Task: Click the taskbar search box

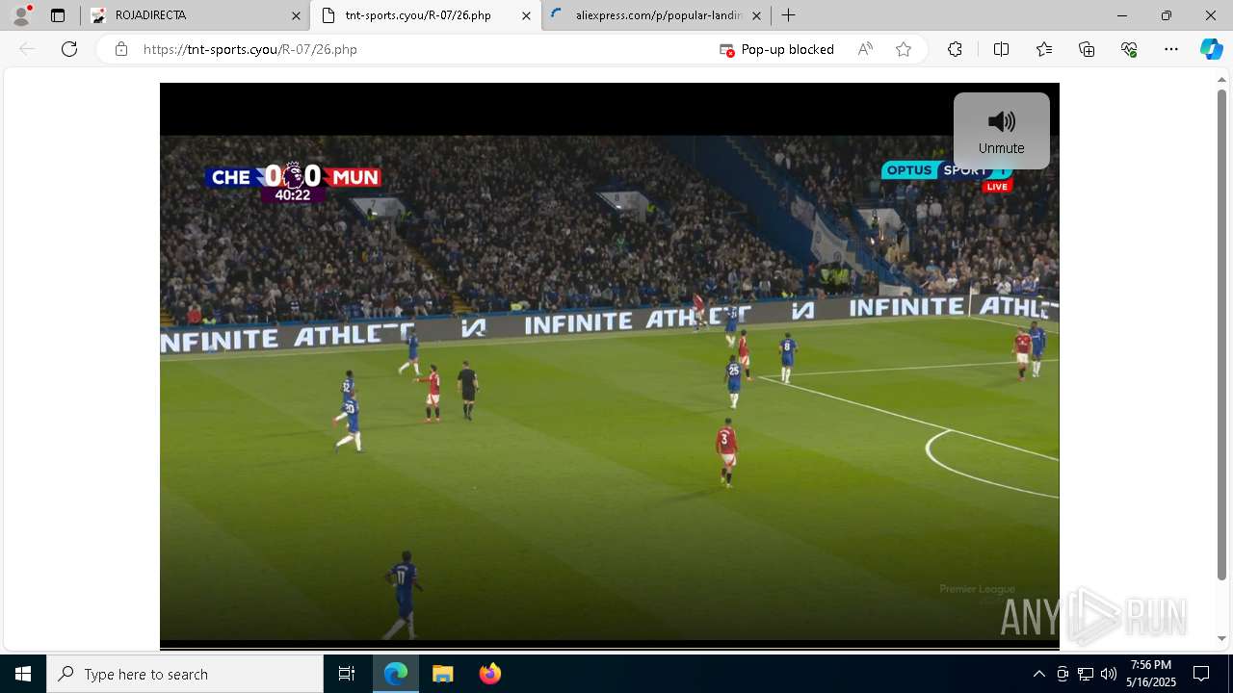Action: (x=185, y=674)
